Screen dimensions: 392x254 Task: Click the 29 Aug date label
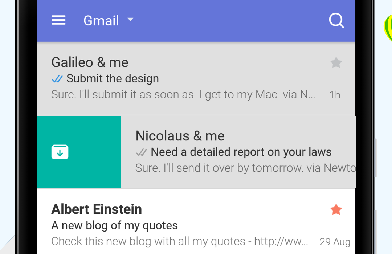335,242
